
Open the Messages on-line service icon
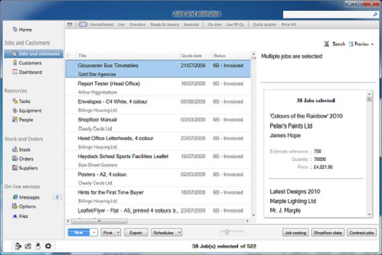[x=15, y=197]
